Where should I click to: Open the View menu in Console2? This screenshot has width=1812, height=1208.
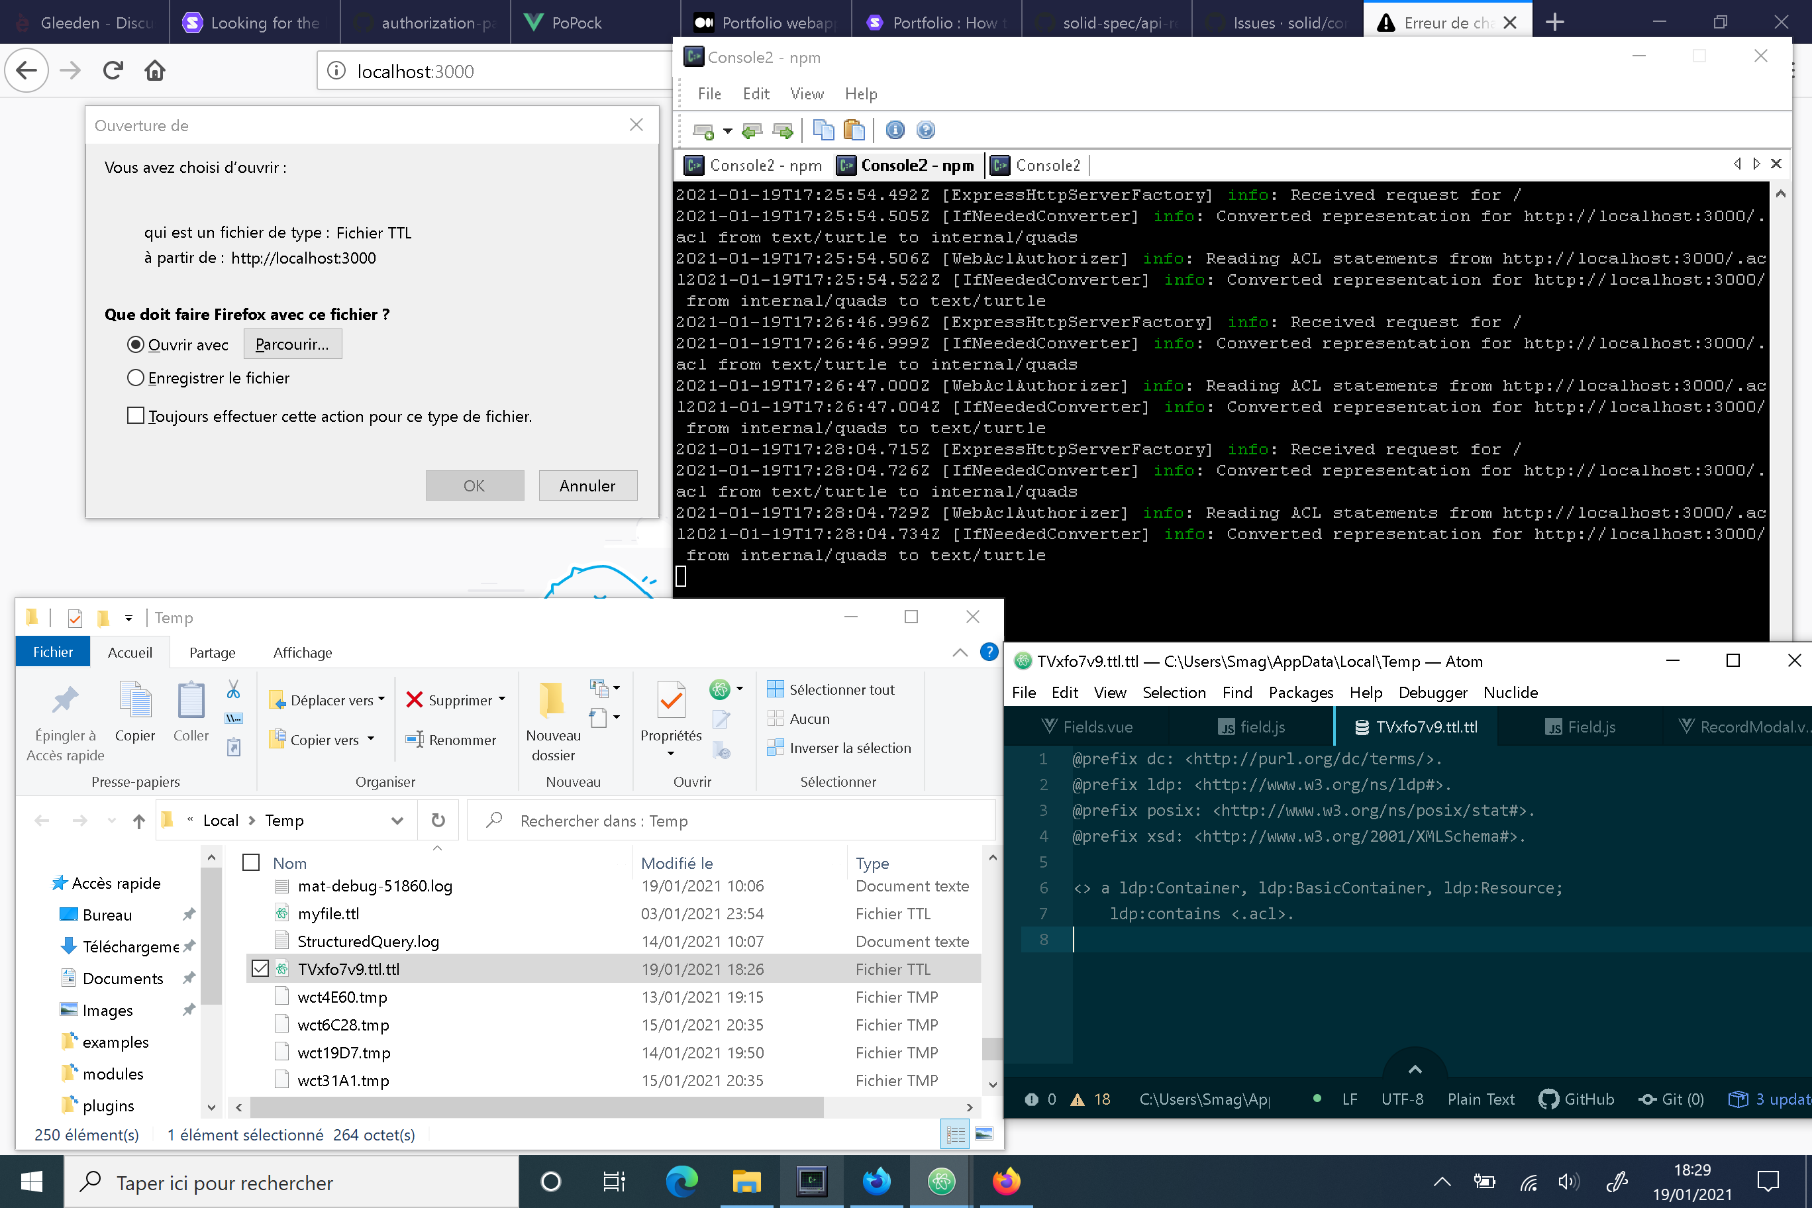tap(807, 94)
